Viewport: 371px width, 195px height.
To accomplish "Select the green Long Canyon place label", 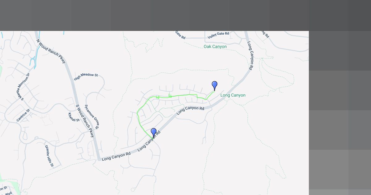I will (x=233, y=95).
